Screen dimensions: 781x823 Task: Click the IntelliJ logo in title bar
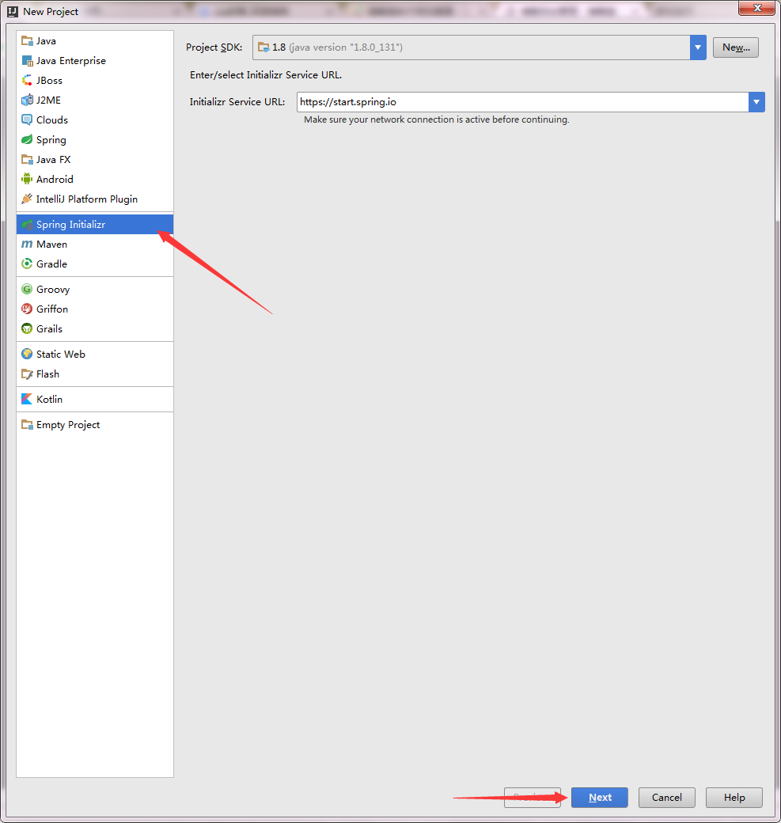tap(13, 12)
